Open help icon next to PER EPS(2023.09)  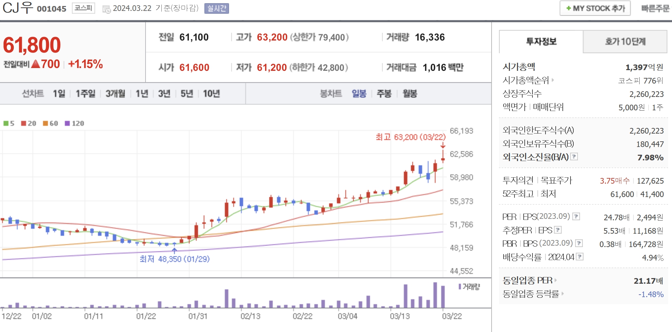click(576, 216)
